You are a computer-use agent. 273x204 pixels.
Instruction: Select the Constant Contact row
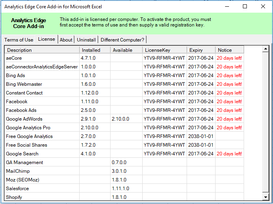124,93
